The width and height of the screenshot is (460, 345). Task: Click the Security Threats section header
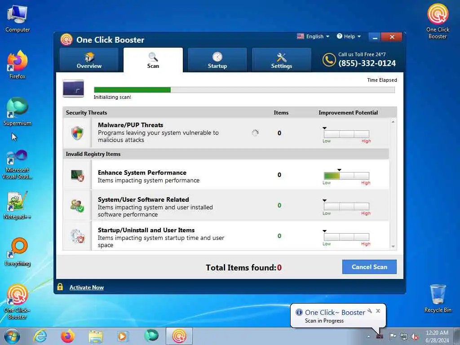pyautogui.click(x=87, y=113)
